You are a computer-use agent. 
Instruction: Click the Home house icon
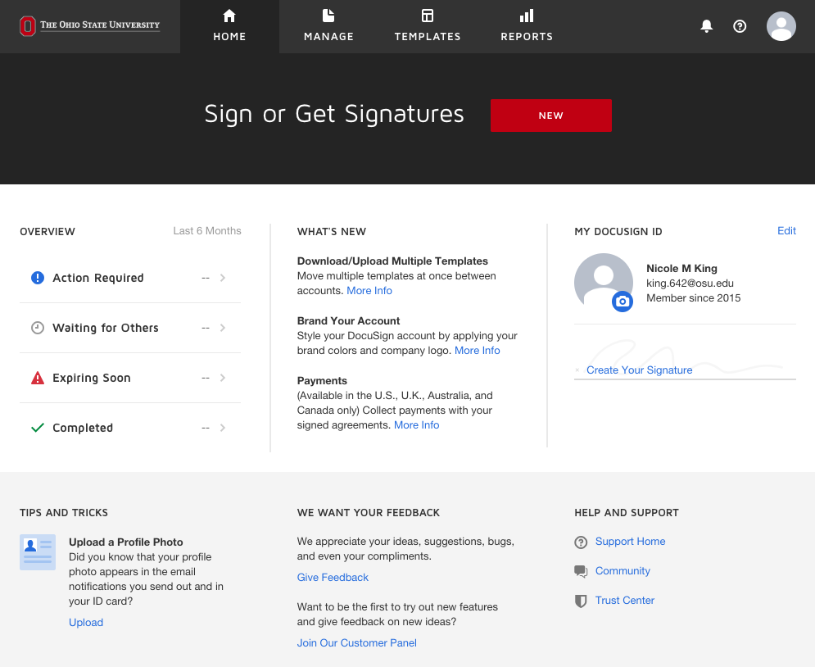(229, 16)
